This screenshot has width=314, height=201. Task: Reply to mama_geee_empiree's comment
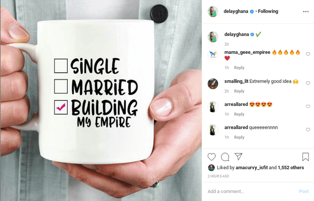239,68
